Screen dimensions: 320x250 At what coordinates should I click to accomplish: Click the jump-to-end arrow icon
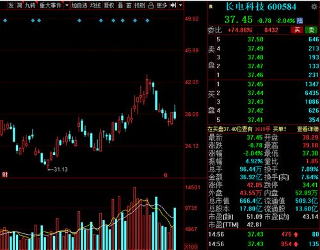tap(173, 5)
